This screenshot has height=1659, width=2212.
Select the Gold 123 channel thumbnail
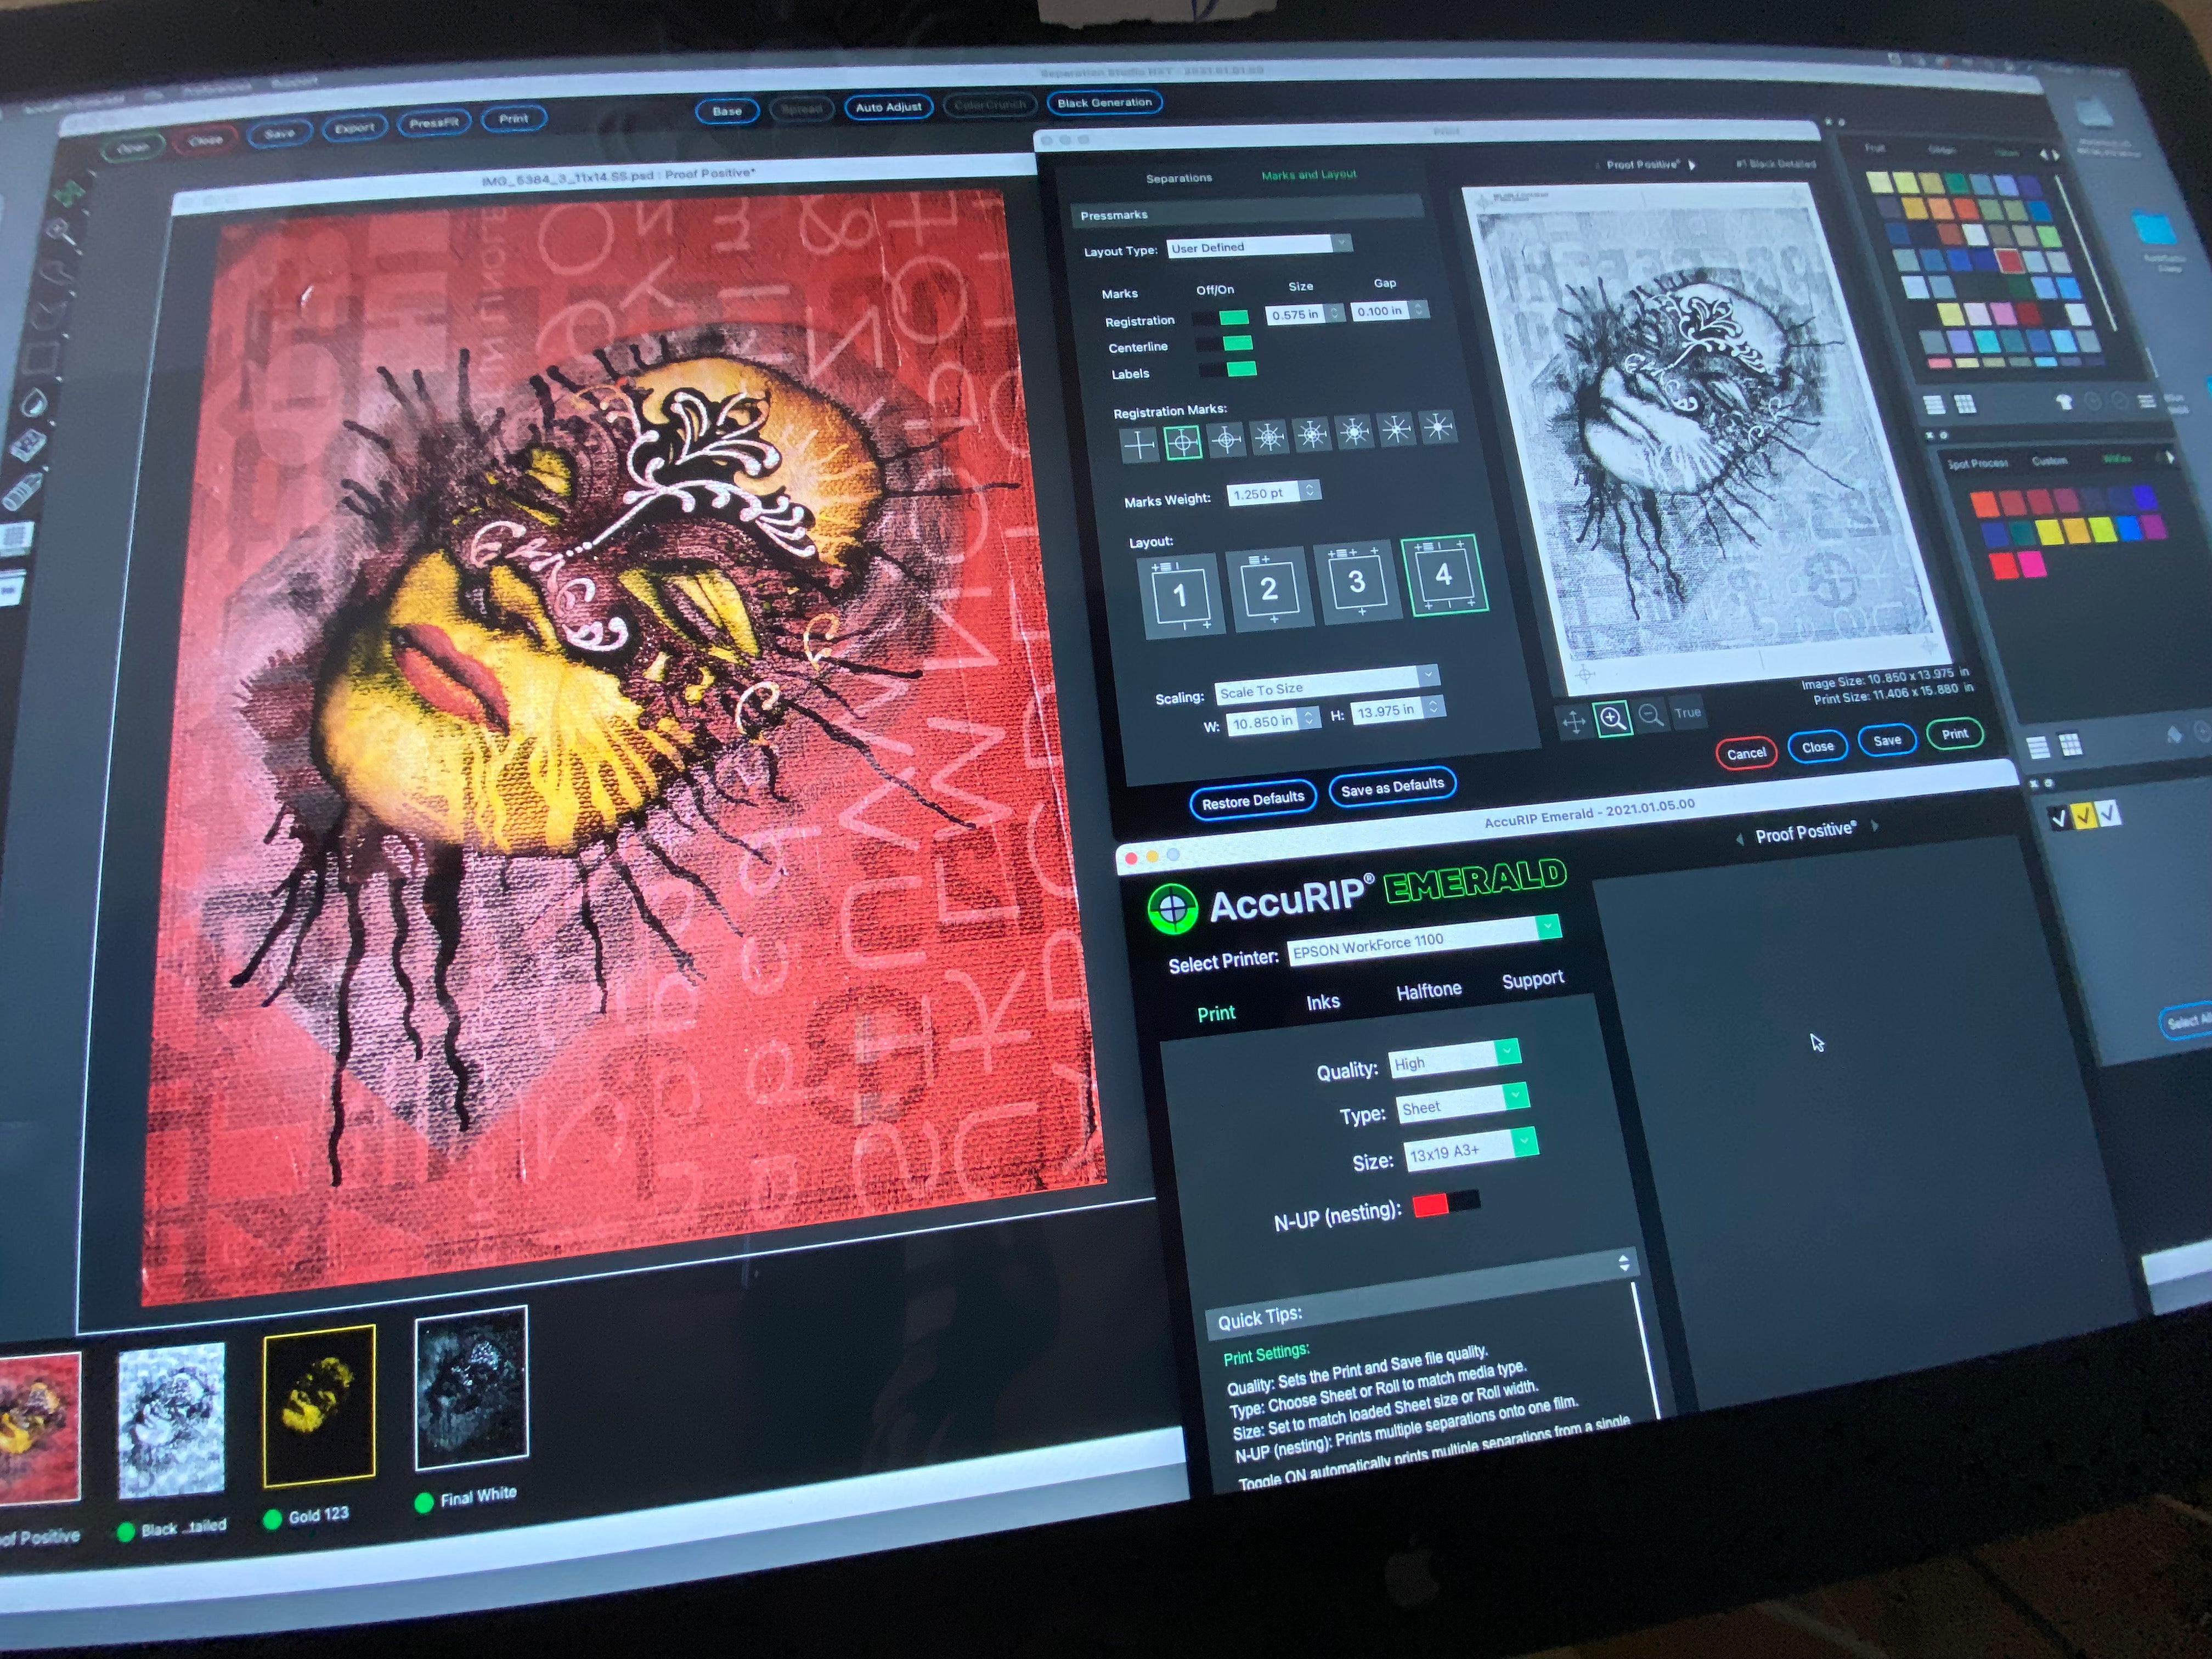[x=319, y=1405]
